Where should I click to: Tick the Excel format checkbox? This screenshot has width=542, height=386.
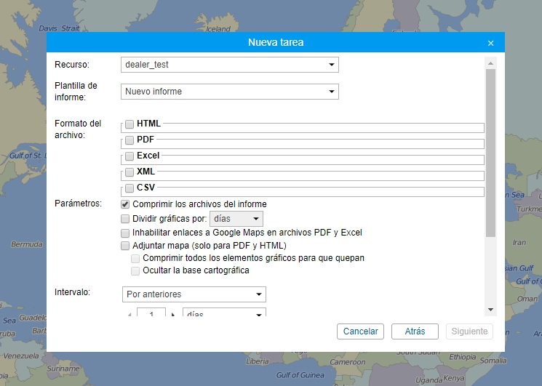pos(129,156)
